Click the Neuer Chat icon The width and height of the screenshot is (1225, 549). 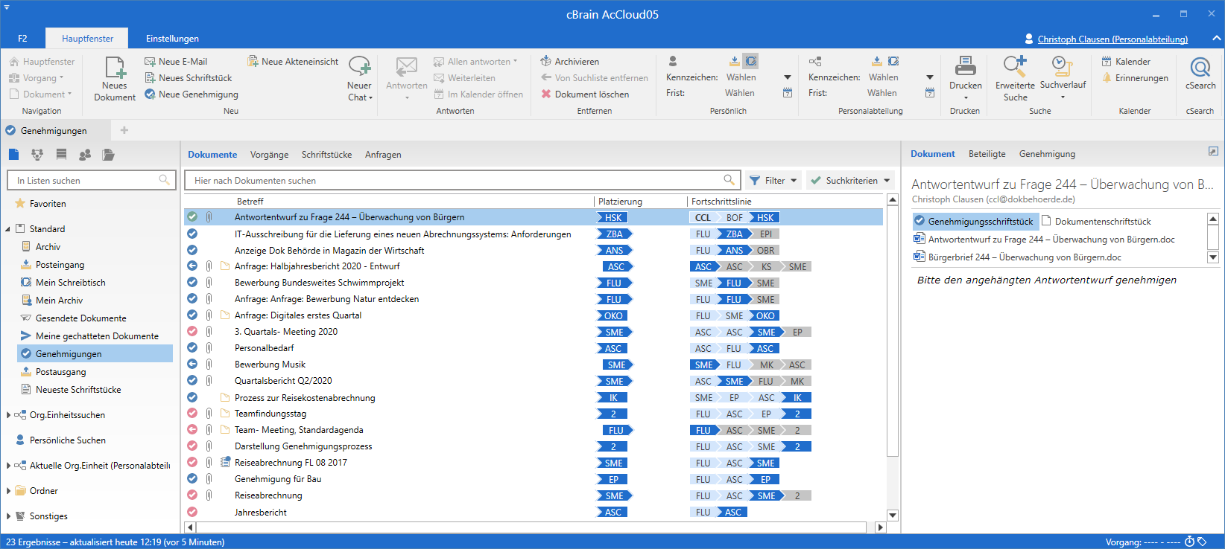[x=360, y=66]
